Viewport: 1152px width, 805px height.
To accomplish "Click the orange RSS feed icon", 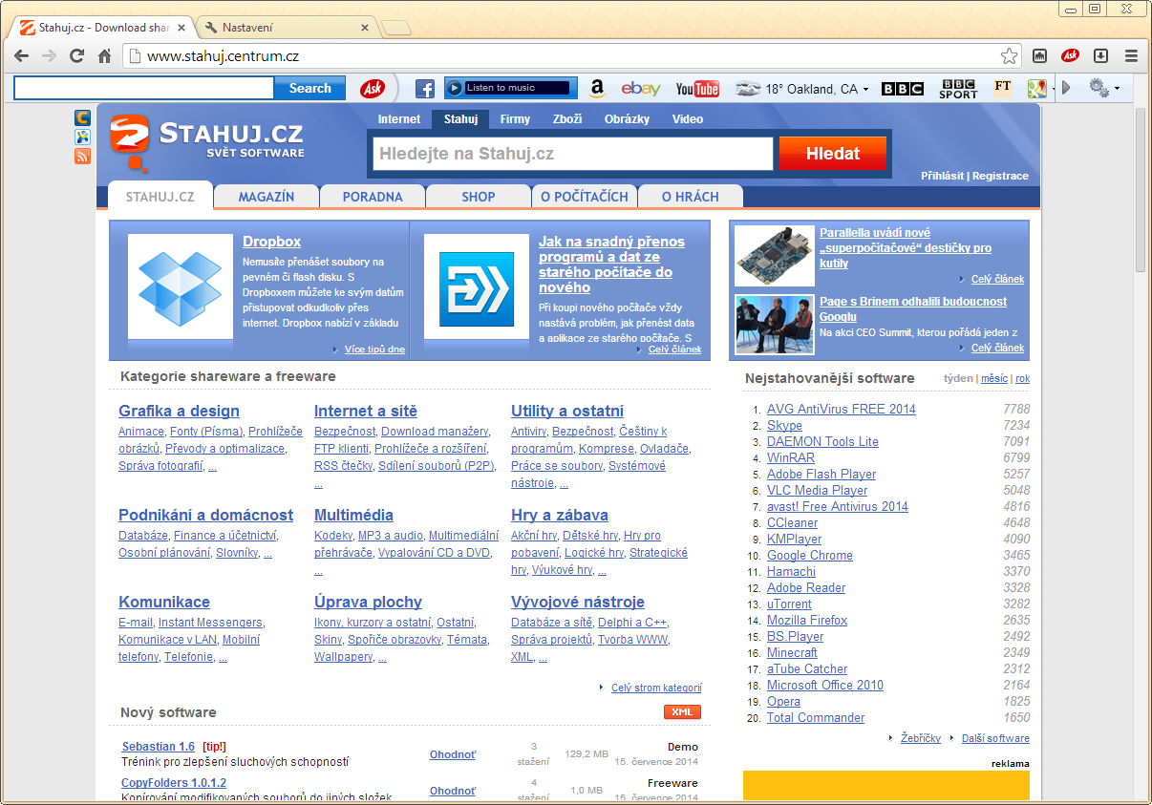I will 82,156.
